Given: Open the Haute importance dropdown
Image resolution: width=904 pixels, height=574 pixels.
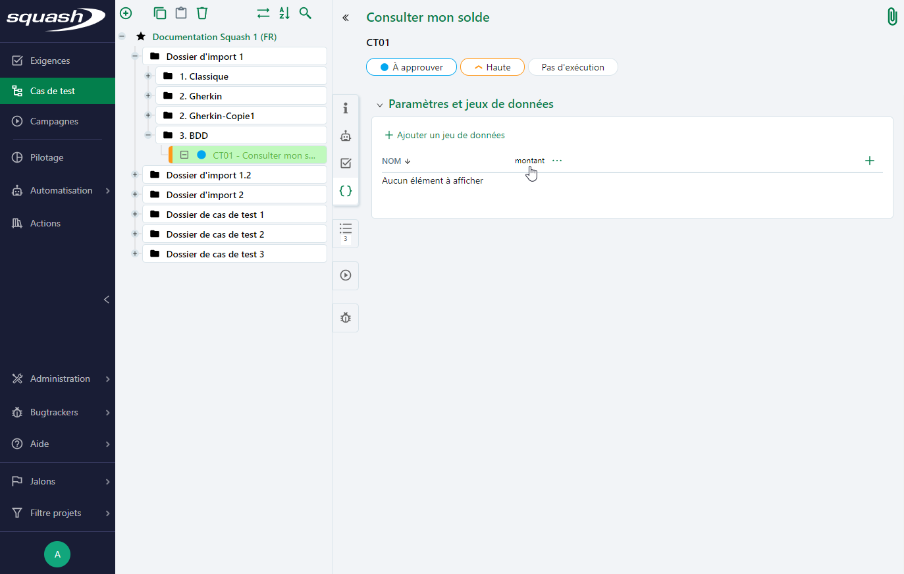Looking at the screenshot, I should pyautogui.click(x=492, y=67).
